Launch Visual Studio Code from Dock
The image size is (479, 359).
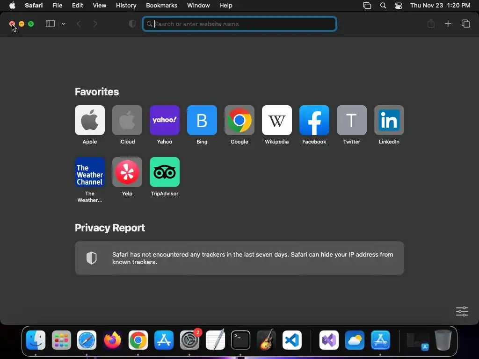[x=292, y=340]
